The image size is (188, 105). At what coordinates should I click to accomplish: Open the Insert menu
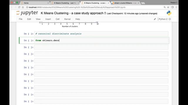point(48,19)
